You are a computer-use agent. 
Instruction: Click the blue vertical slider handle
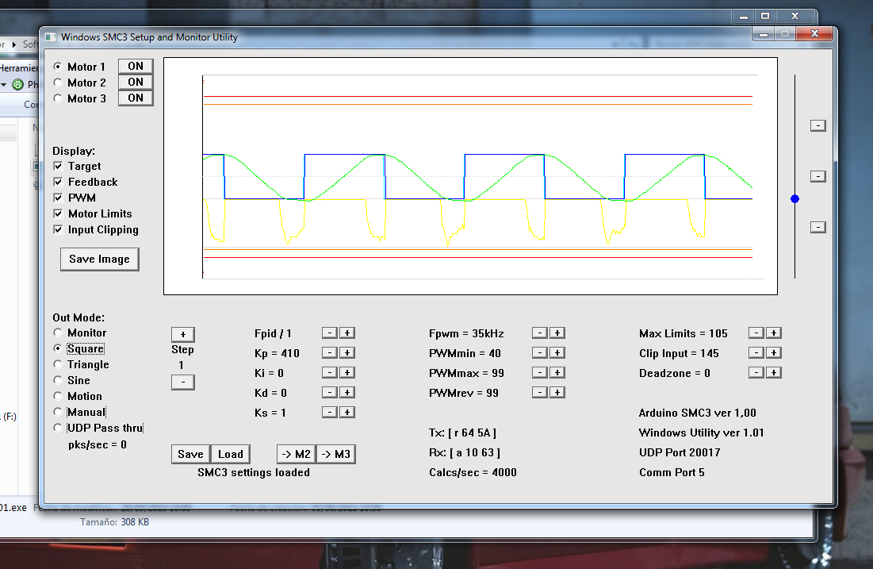pos(795,198)
